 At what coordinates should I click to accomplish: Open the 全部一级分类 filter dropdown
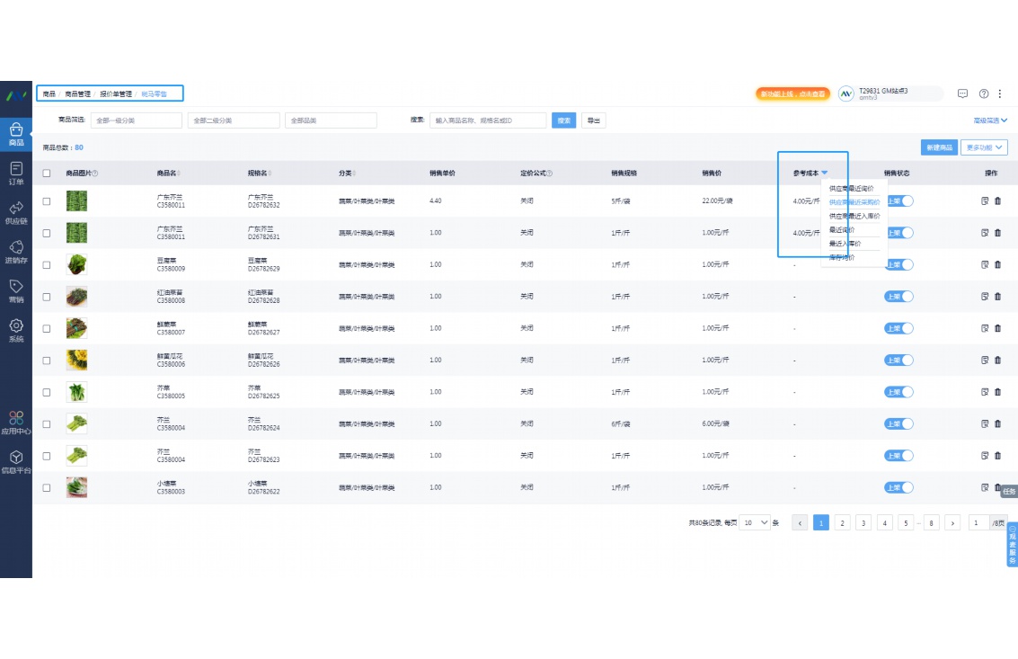click(137, 120)
